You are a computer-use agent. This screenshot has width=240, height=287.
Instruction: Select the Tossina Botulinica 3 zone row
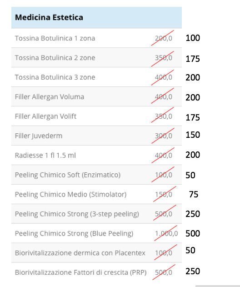tap(96, 77)
